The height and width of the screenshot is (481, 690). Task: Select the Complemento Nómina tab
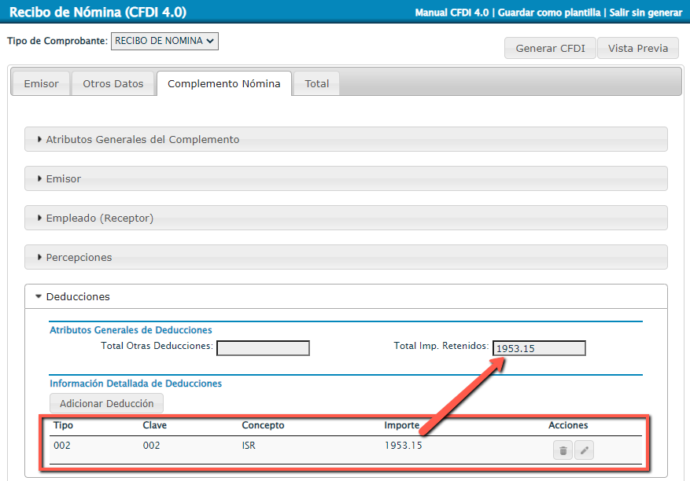click(x=224, y=83)
